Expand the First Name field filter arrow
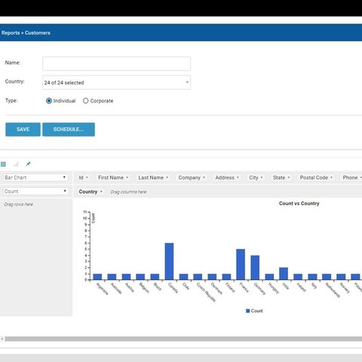Screen dimensions: 362x362 127,177
